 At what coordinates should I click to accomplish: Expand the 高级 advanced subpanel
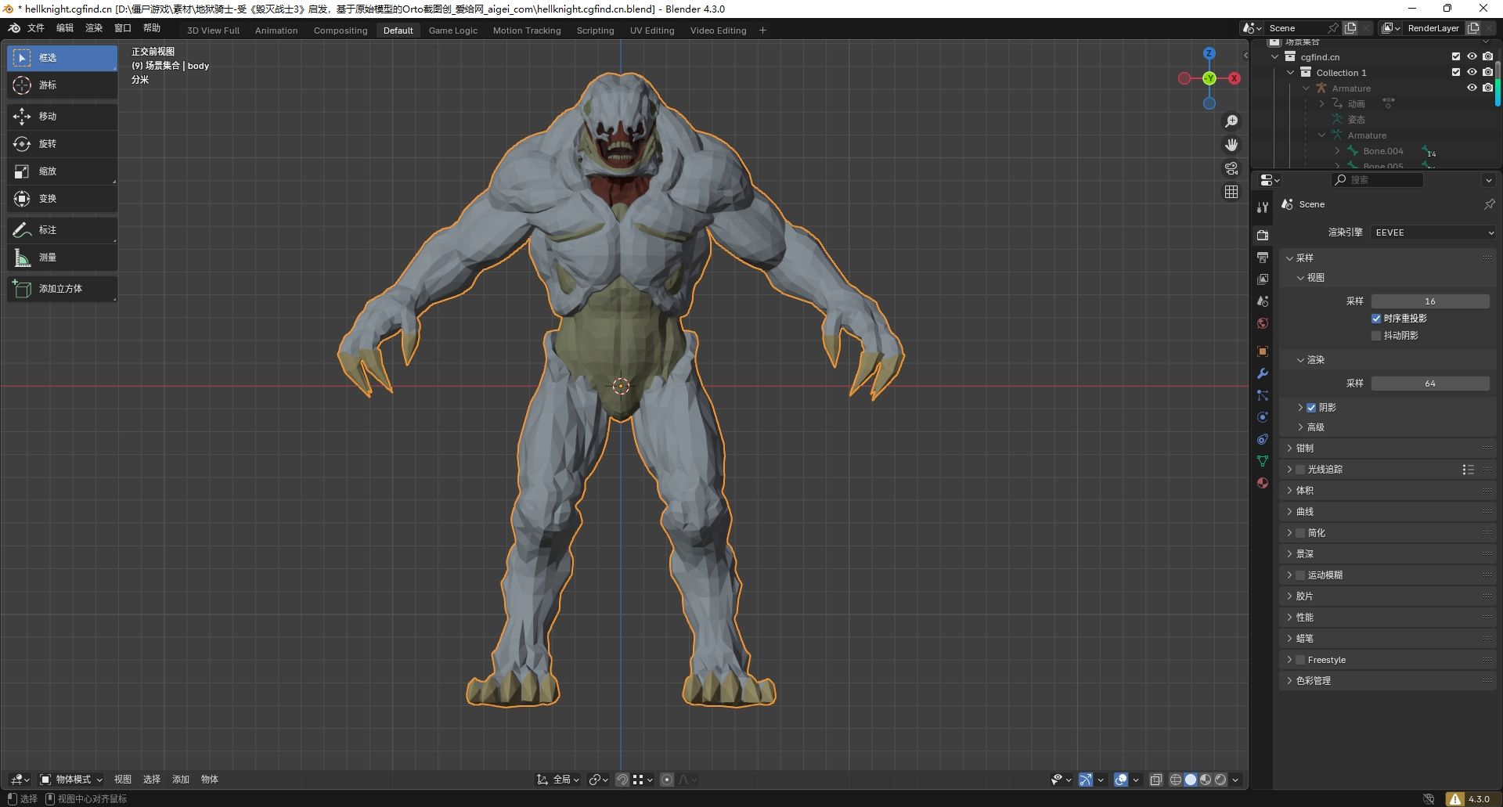click(1300, 427)
